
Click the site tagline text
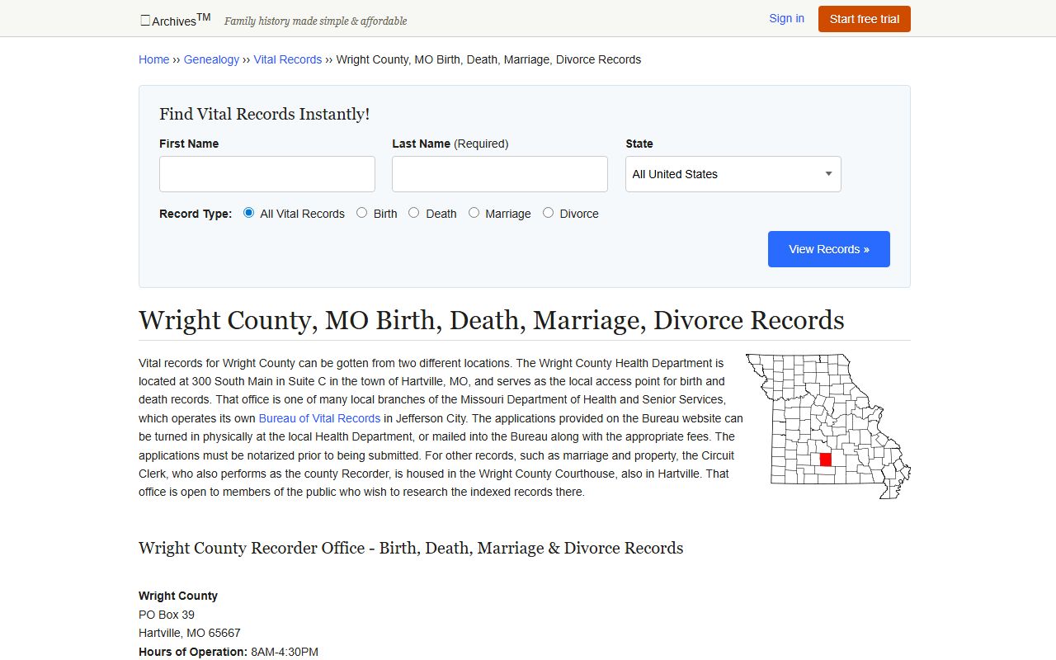coord(316,21)
